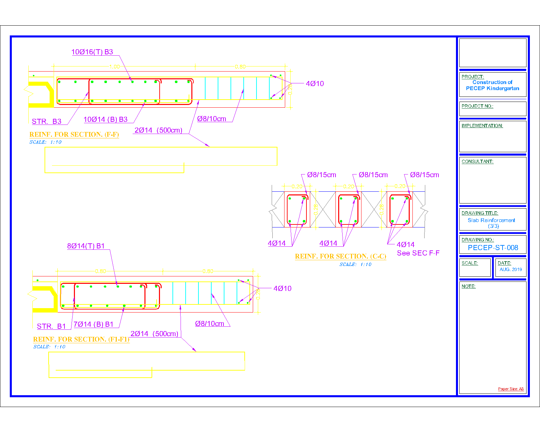Click the 10Ø16(T) B3 annotation label
Viewport: 540px width, 432px height.
(x=92, y=52)
